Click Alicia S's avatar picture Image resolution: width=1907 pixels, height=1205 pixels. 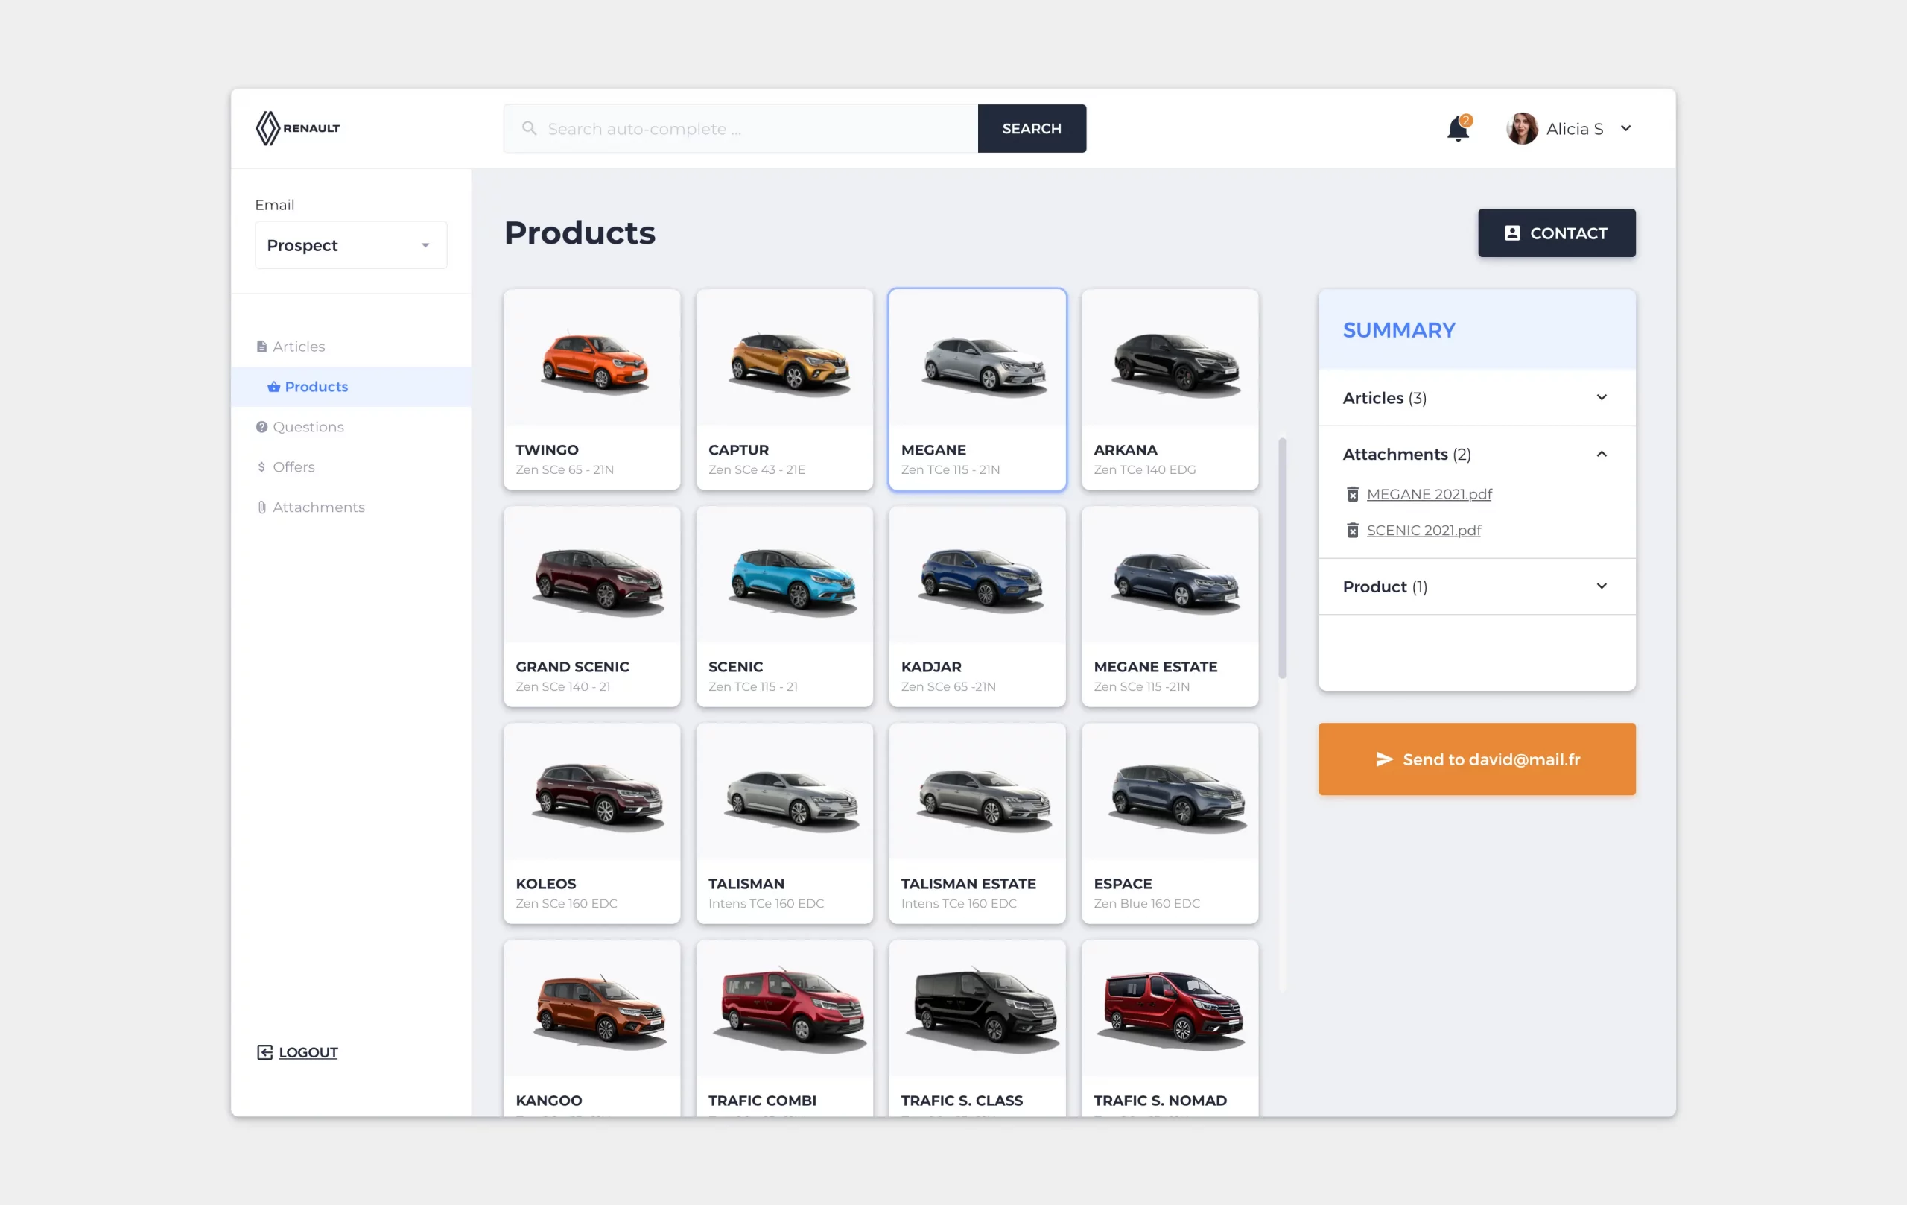coord(1521,128)
